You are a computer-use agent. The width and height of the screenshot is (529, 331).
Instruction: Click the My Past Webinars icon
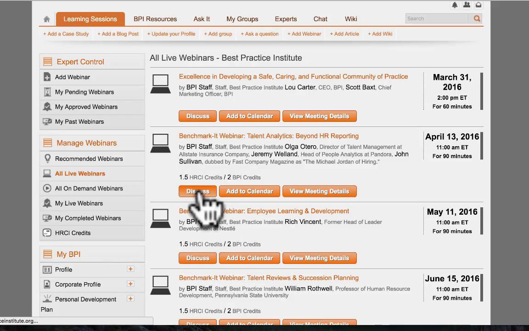point(47,121)
